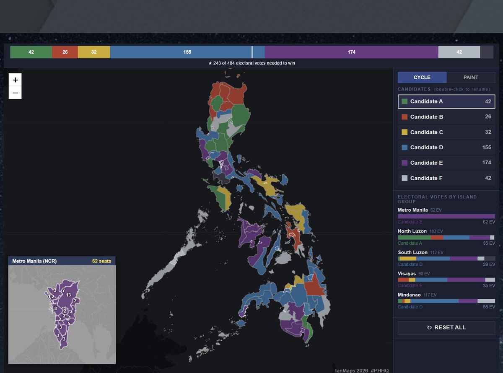Click the green 42 segment in top bar
This screenshot has width=503, height=373.
[x=31, y=52]
